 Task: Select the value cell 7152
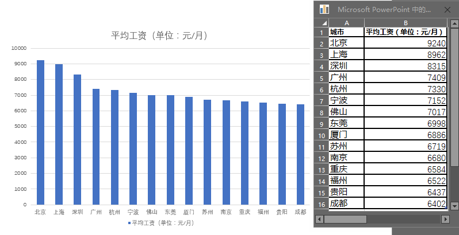click(406, 100)
